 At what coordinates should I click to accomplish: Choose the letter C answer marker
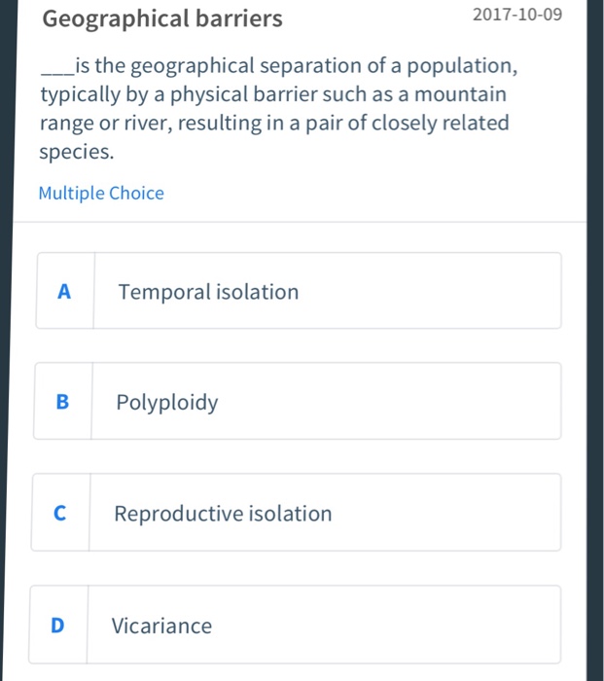[60, 514]
